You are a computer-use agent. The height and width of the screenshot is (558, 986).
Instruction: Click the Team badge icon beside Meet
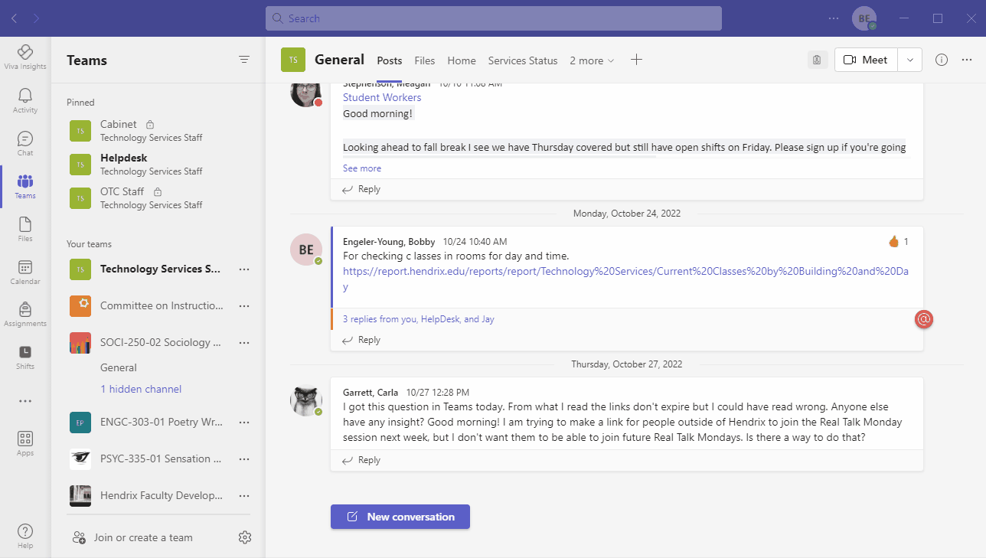pyautogui.click(x=818, y=60)
